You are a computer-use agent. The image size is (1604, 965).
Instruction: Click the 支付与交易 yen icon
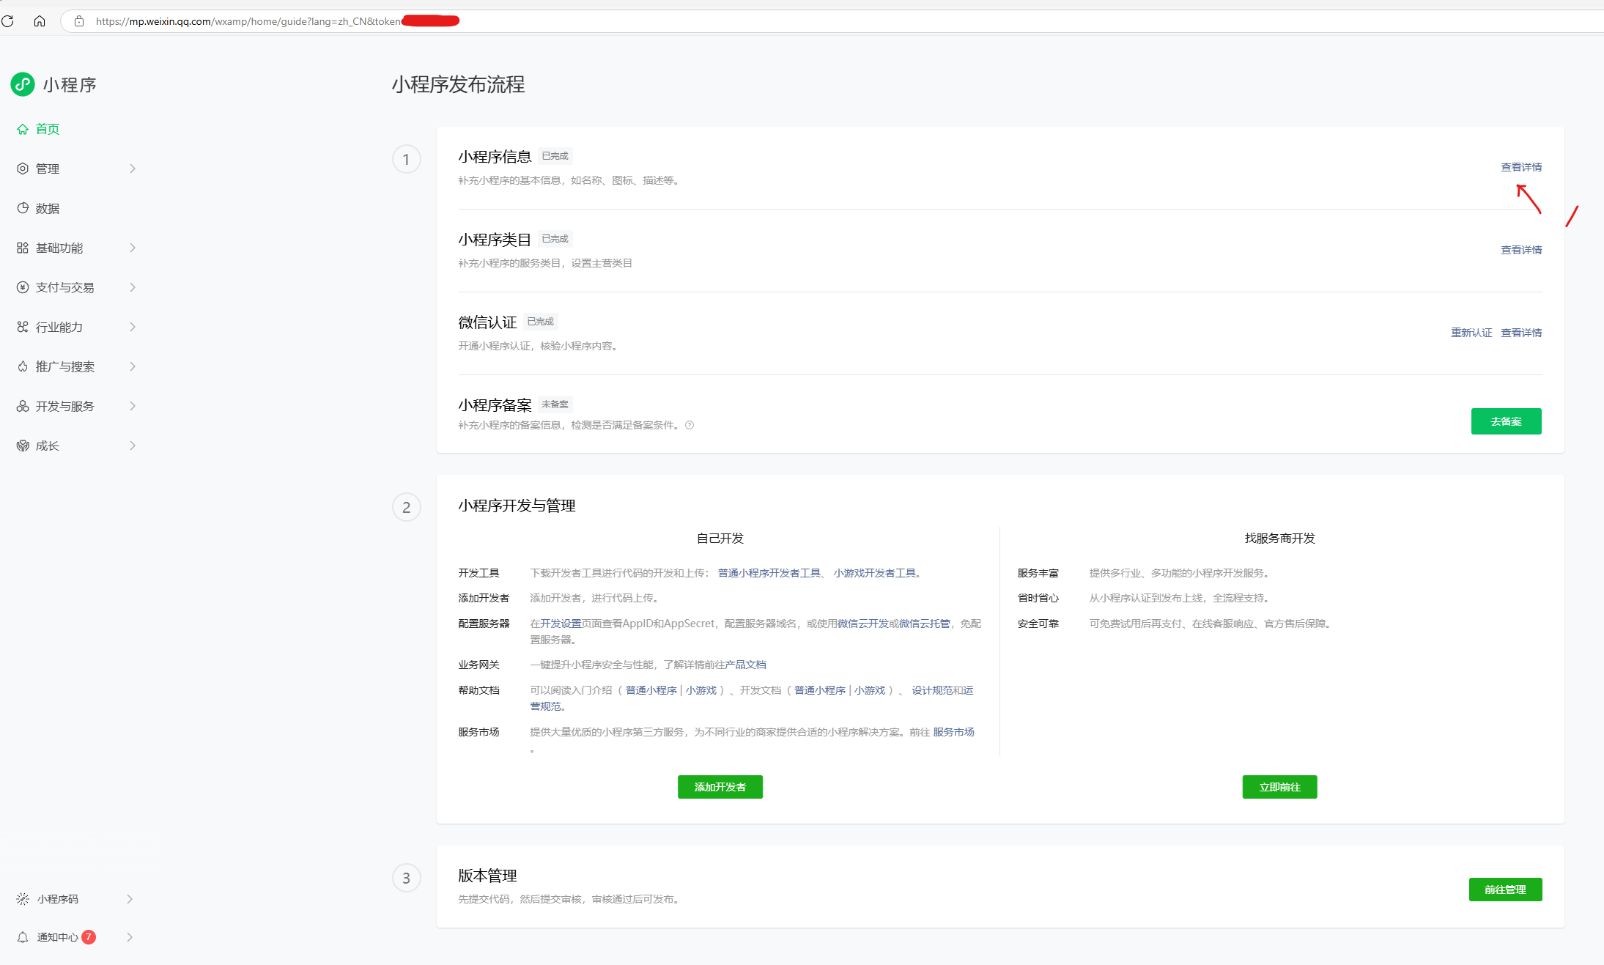(x=23, y=287)
